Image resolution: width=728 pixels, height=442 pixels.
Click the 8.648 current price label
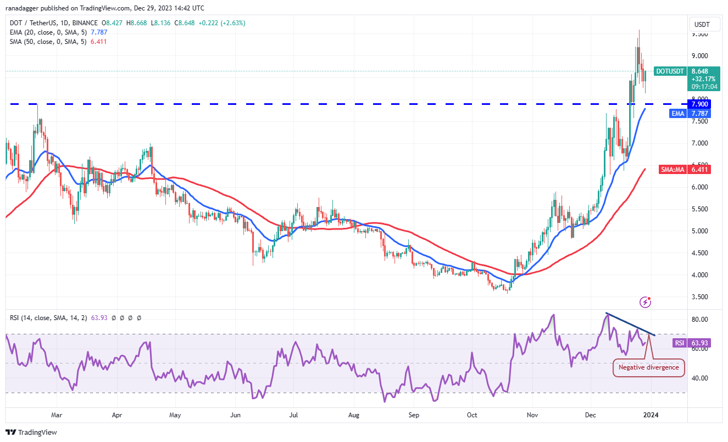(700, 71)
